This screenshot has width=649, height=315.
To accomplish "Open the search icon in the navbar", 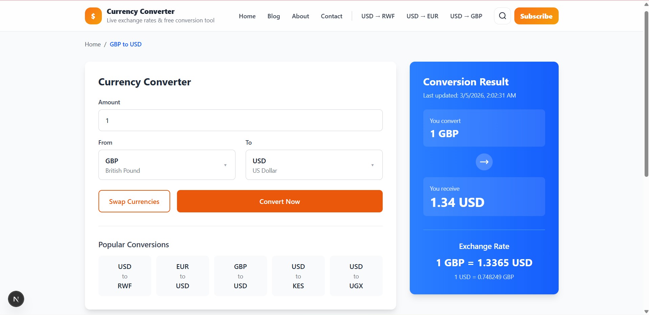I will 502,16.
